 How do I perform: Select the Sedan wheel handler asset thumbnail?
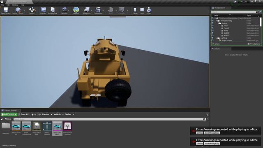click(x=67, y=126)
